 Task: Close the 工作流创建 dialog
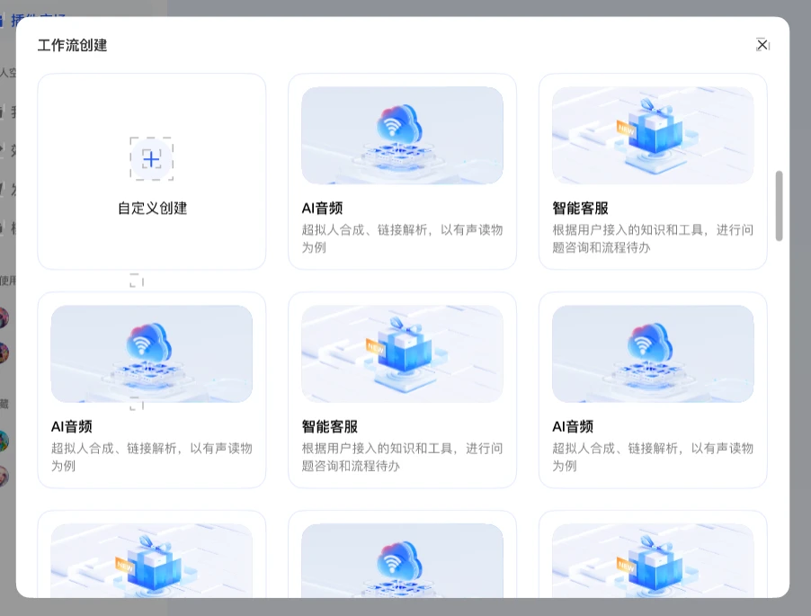click(x=762, y=44)
